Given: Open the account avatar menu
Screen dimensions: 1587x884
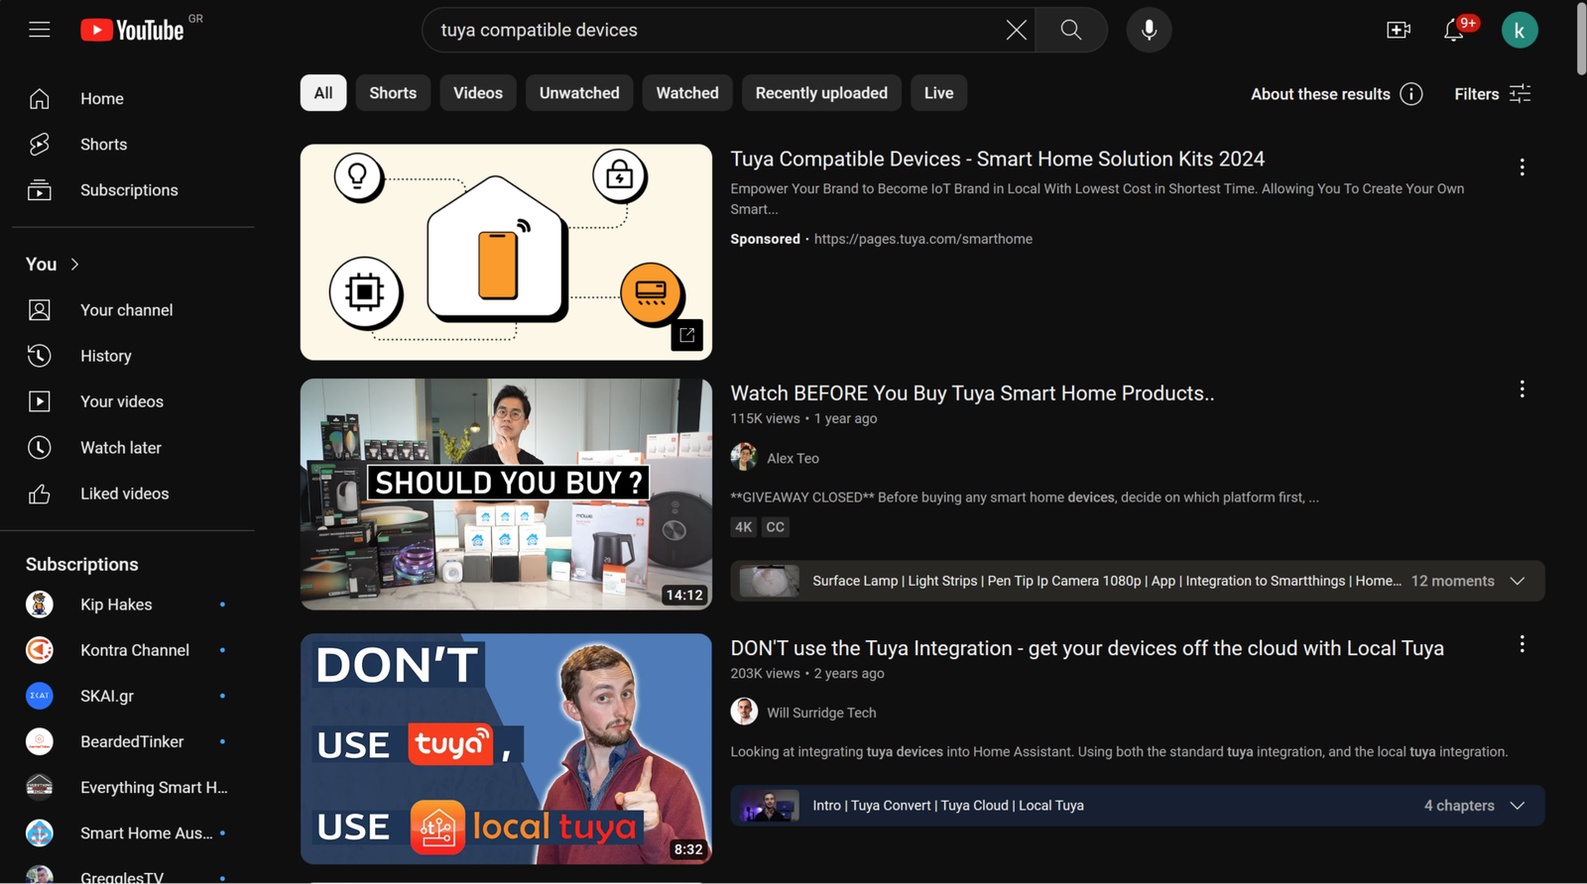Looking at the screenshot, I should point(1519,30).
